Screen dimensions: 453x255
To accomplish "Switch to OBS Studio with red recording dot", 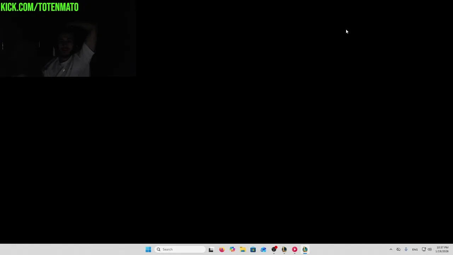I will 274,249.
